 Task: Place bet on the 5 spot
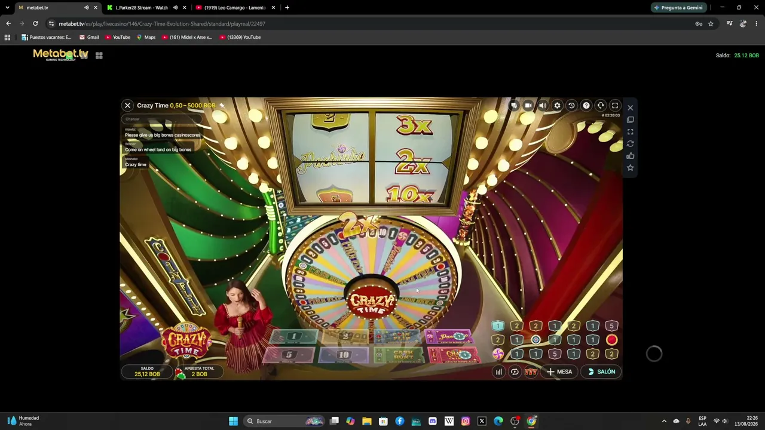coord(288,355)
